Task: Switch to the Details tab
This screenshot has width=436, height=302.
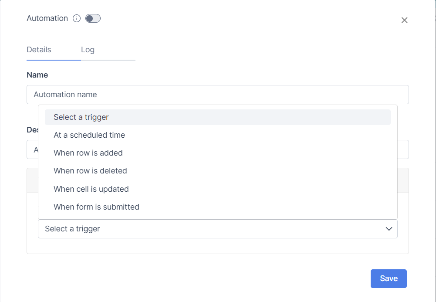Action: (39, 50)
